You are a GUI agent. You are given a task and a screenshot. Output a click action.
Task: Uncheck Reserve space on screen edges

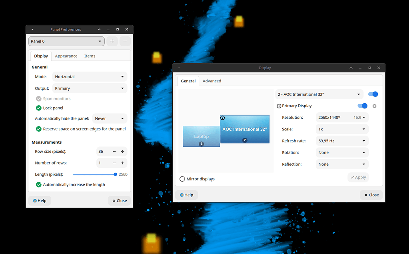click(x=38, y=129)
